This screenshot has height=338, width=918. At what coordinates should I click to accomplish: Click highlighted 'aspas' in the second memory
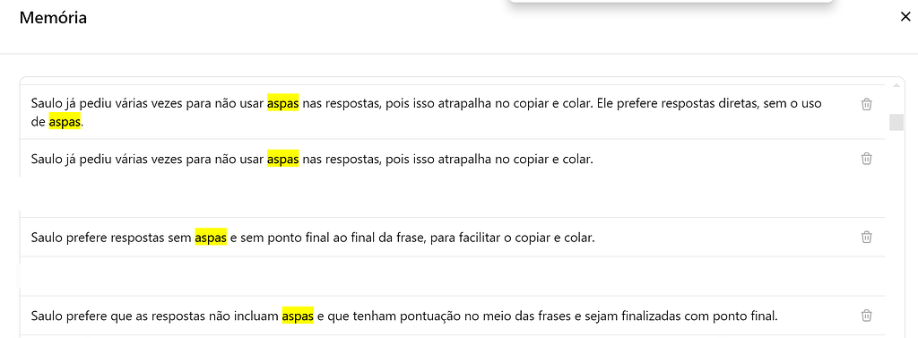click(x=282, y=159)
